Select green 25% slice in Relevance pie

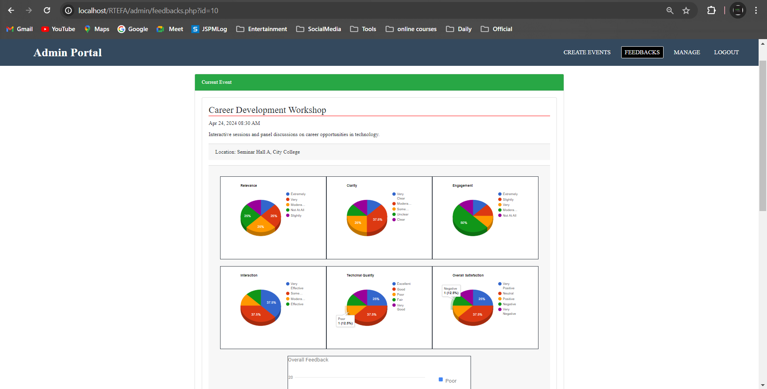tap(248, 216)
